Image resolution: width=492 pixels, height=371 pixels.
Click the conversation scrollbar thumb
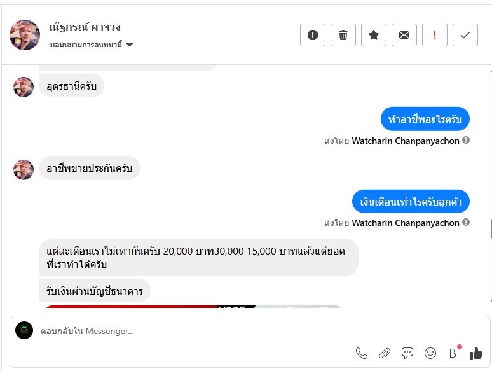pyautogui.click(x=491, y=228)
